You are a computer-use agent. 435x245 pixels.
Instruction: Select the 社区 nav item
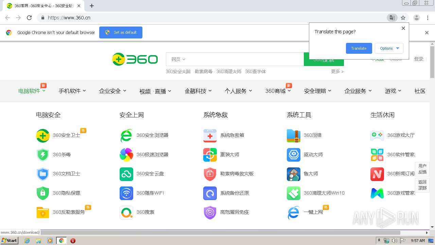pyautogui.click(x=420, y=91)
